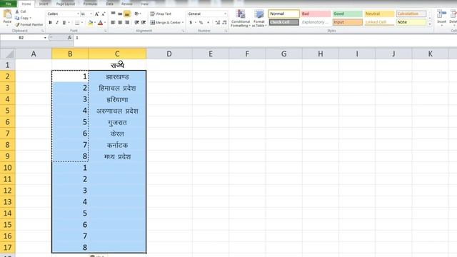
Task: Apply the Note cell style
Action: pos(411,22)
